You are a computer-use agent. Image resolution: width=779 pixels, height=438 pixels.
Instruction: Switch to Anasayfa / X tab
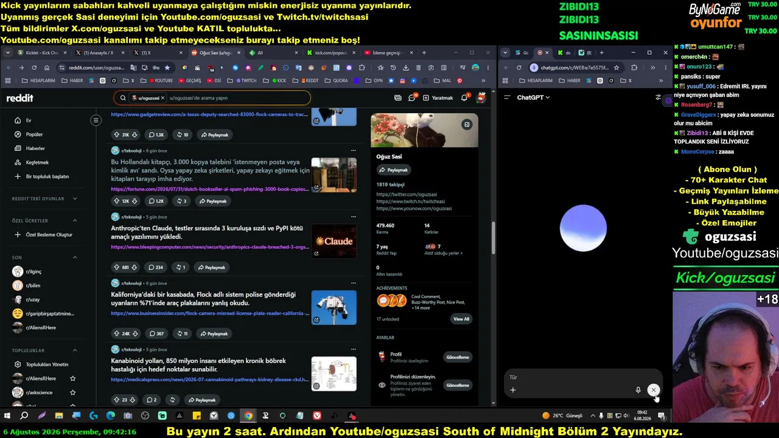[x=99, y=53]
